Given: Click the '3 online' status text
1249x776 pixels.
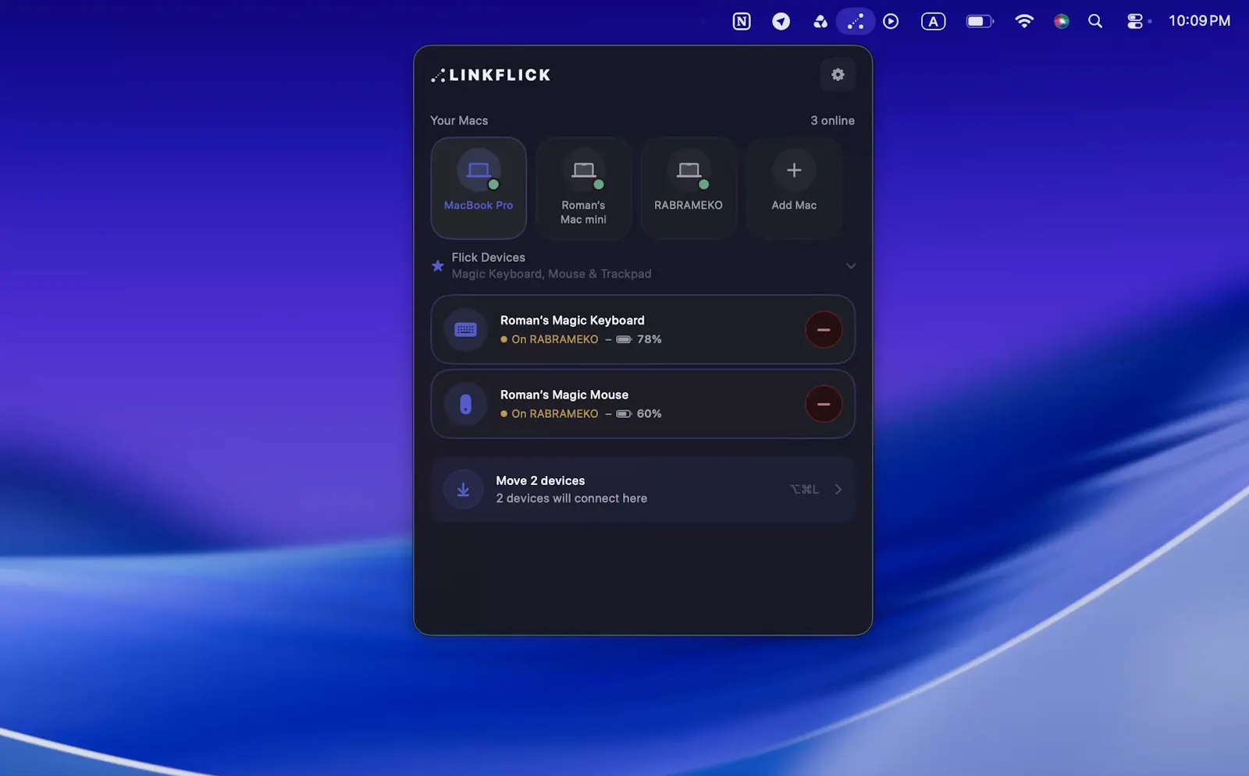Looking at the screenshot, I should 832,120.
